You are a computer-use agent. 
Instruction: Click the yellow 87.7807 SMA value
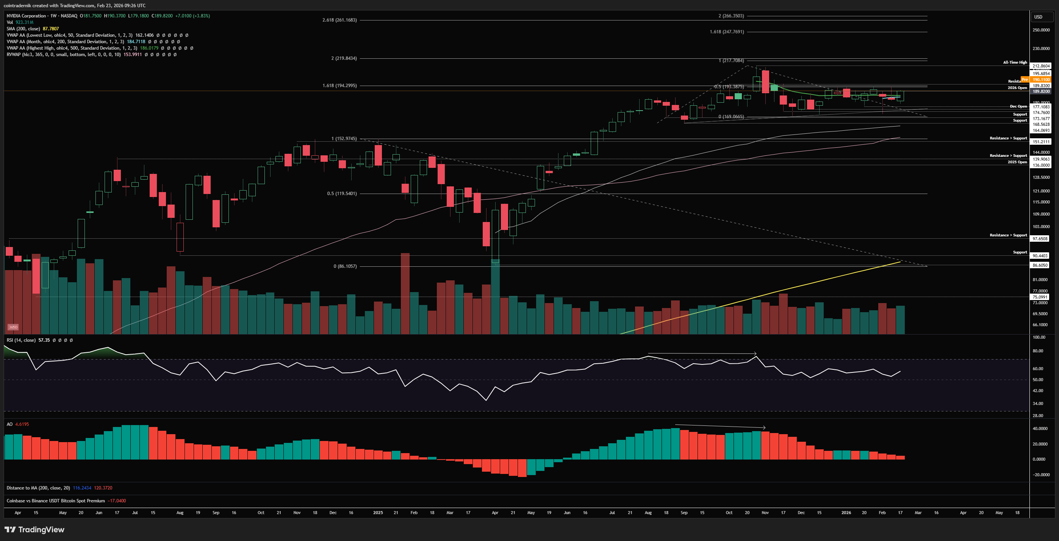(50, 29)
